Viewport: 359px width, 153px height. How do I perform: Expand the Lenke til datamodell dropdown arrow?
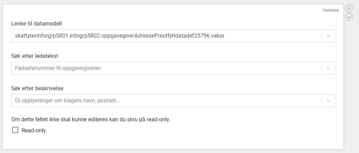point(329,36)
